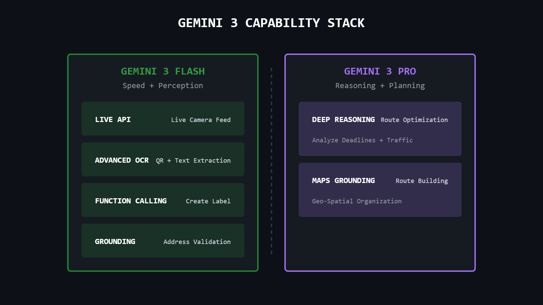
Task: Click the FUNCTION CALLING label
Action: [x=131, y=201]
